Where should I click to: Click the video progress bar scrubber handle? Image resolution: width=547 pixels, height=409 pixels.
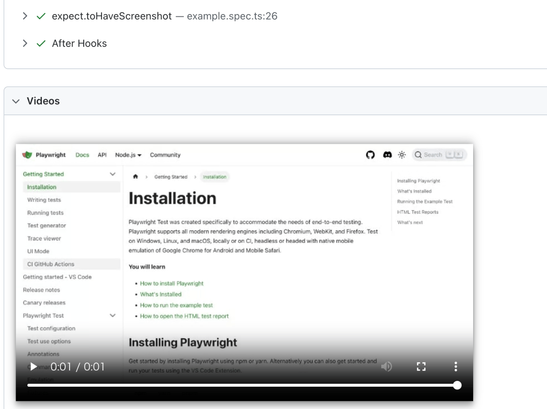[x=457, y=385]
